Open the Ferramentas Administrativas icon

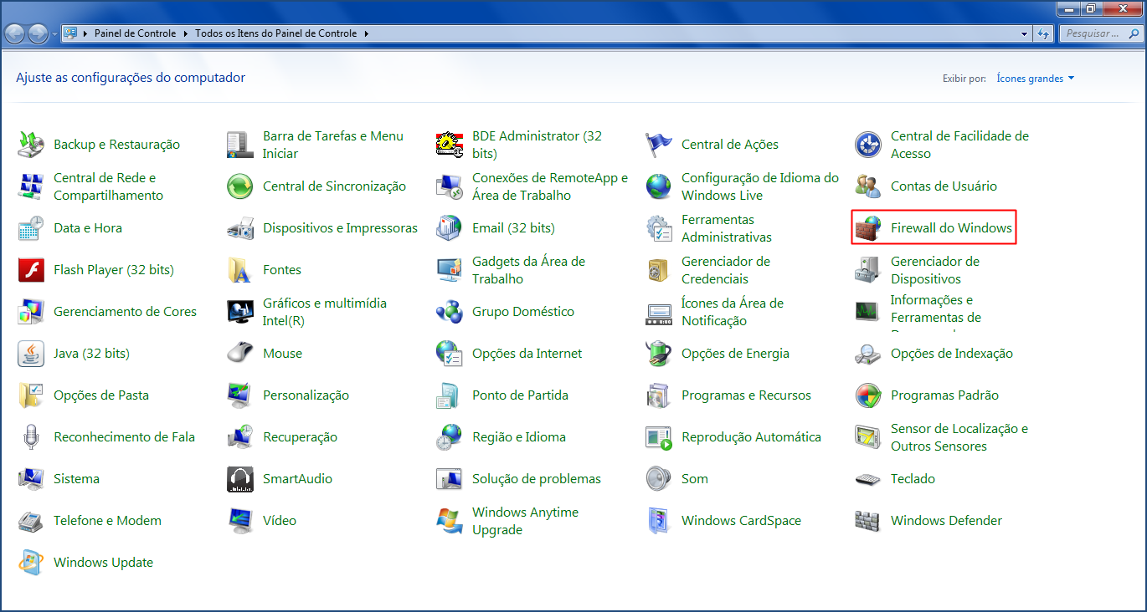(x=659, y=228)
